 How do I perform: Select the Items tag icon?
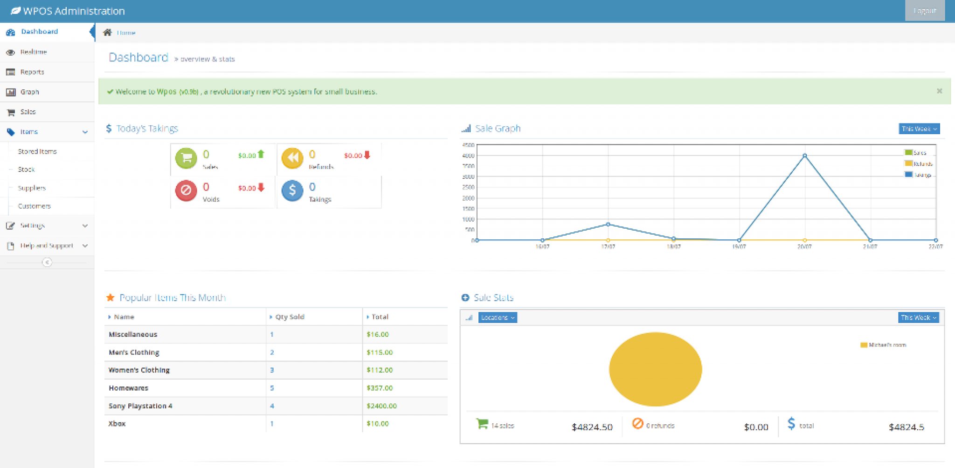[10, 132]
